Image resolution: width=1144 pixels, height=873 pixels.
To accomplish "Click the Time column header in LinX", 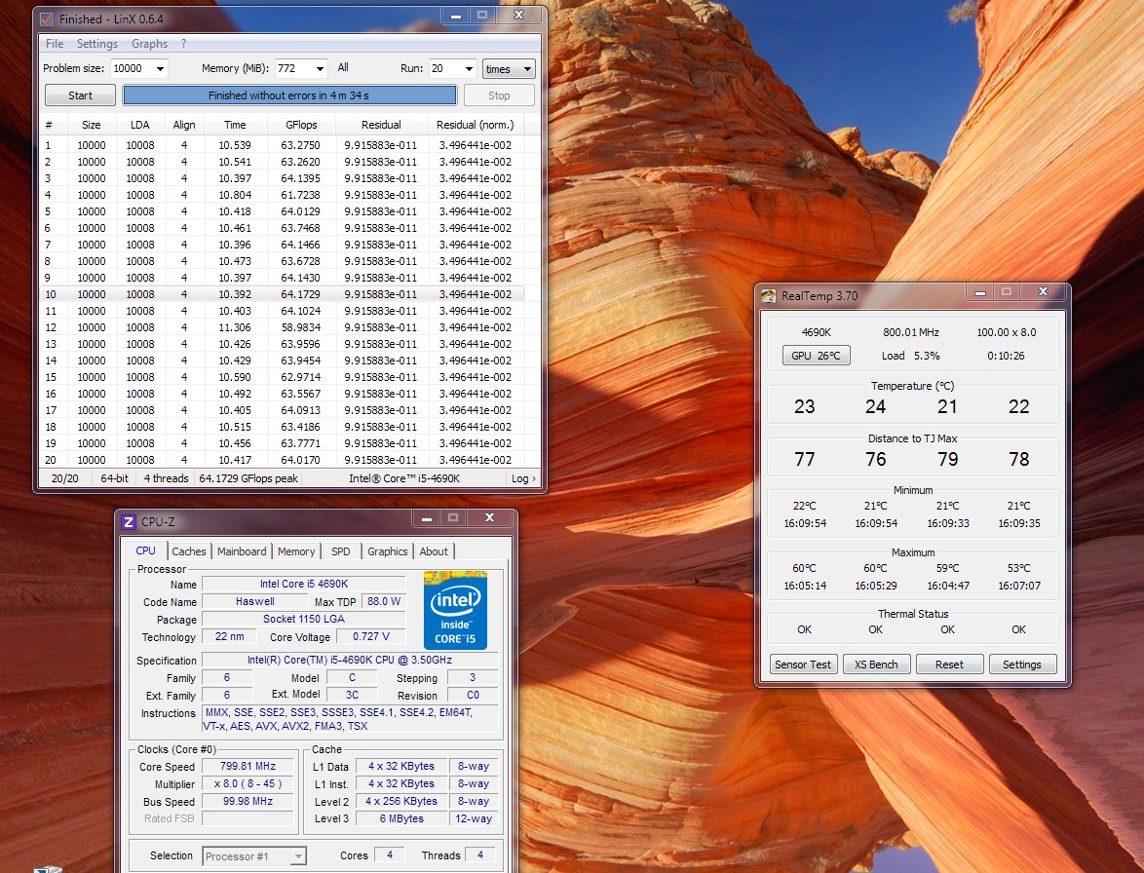I will [235, 125].
